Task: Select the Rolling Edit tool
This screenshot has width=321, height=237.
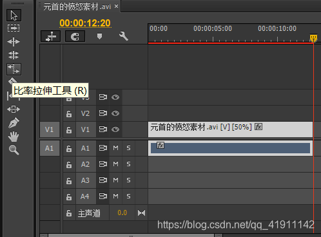Action: click(x=14, y=55)
